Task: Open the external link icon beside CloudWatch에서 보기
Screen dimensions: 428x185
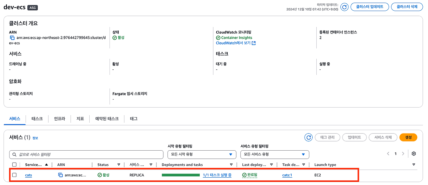Action: (253, 43)
